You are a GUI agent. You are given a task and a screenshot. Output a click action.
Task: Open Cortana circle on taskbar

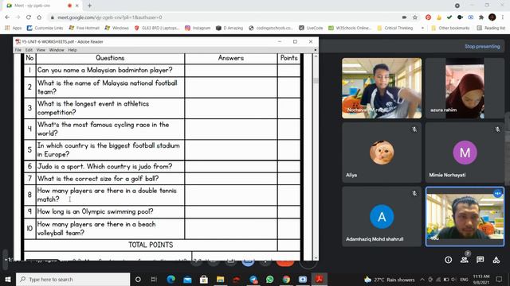tap(138, 279)
